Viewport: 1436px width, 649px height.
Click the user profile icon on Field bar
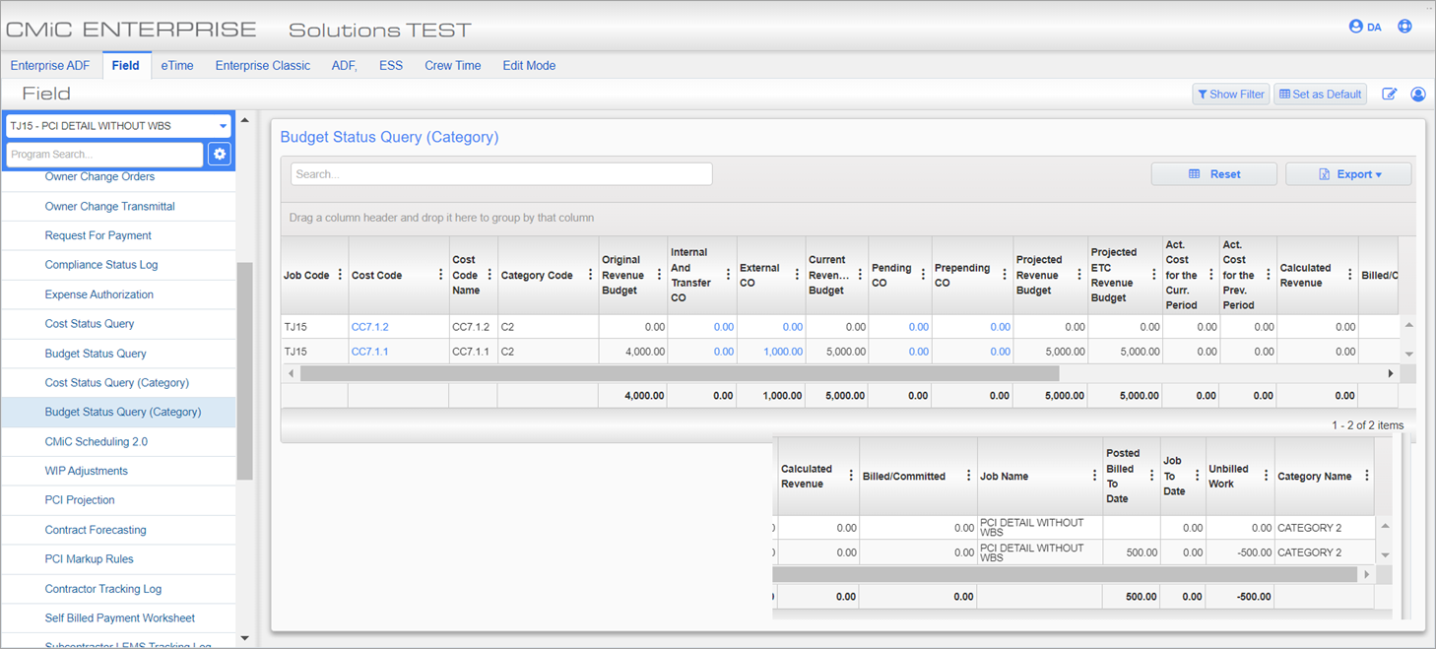coord(1418,95)
